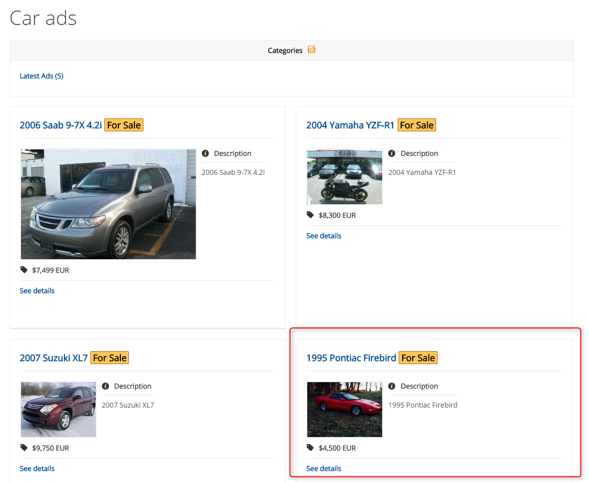View the Suzuki XL7 photo thumbnail

tap(58, 410)
